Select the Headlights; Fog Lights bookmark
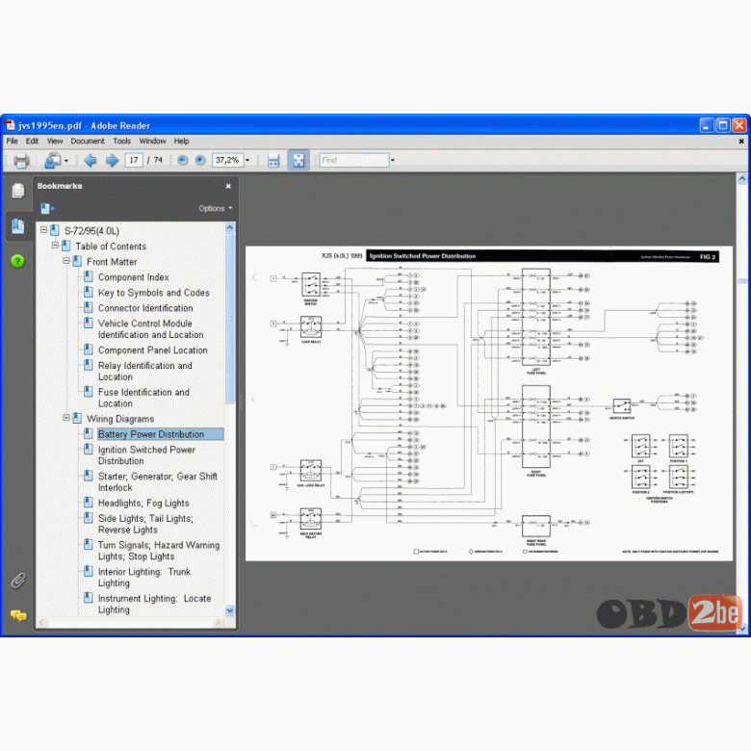Image resolution: width=751 pixels, height=751 pixels. 143,503
